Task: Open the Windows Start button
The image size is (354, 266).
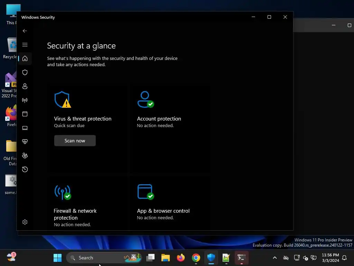Action: (x=57, y=258)
